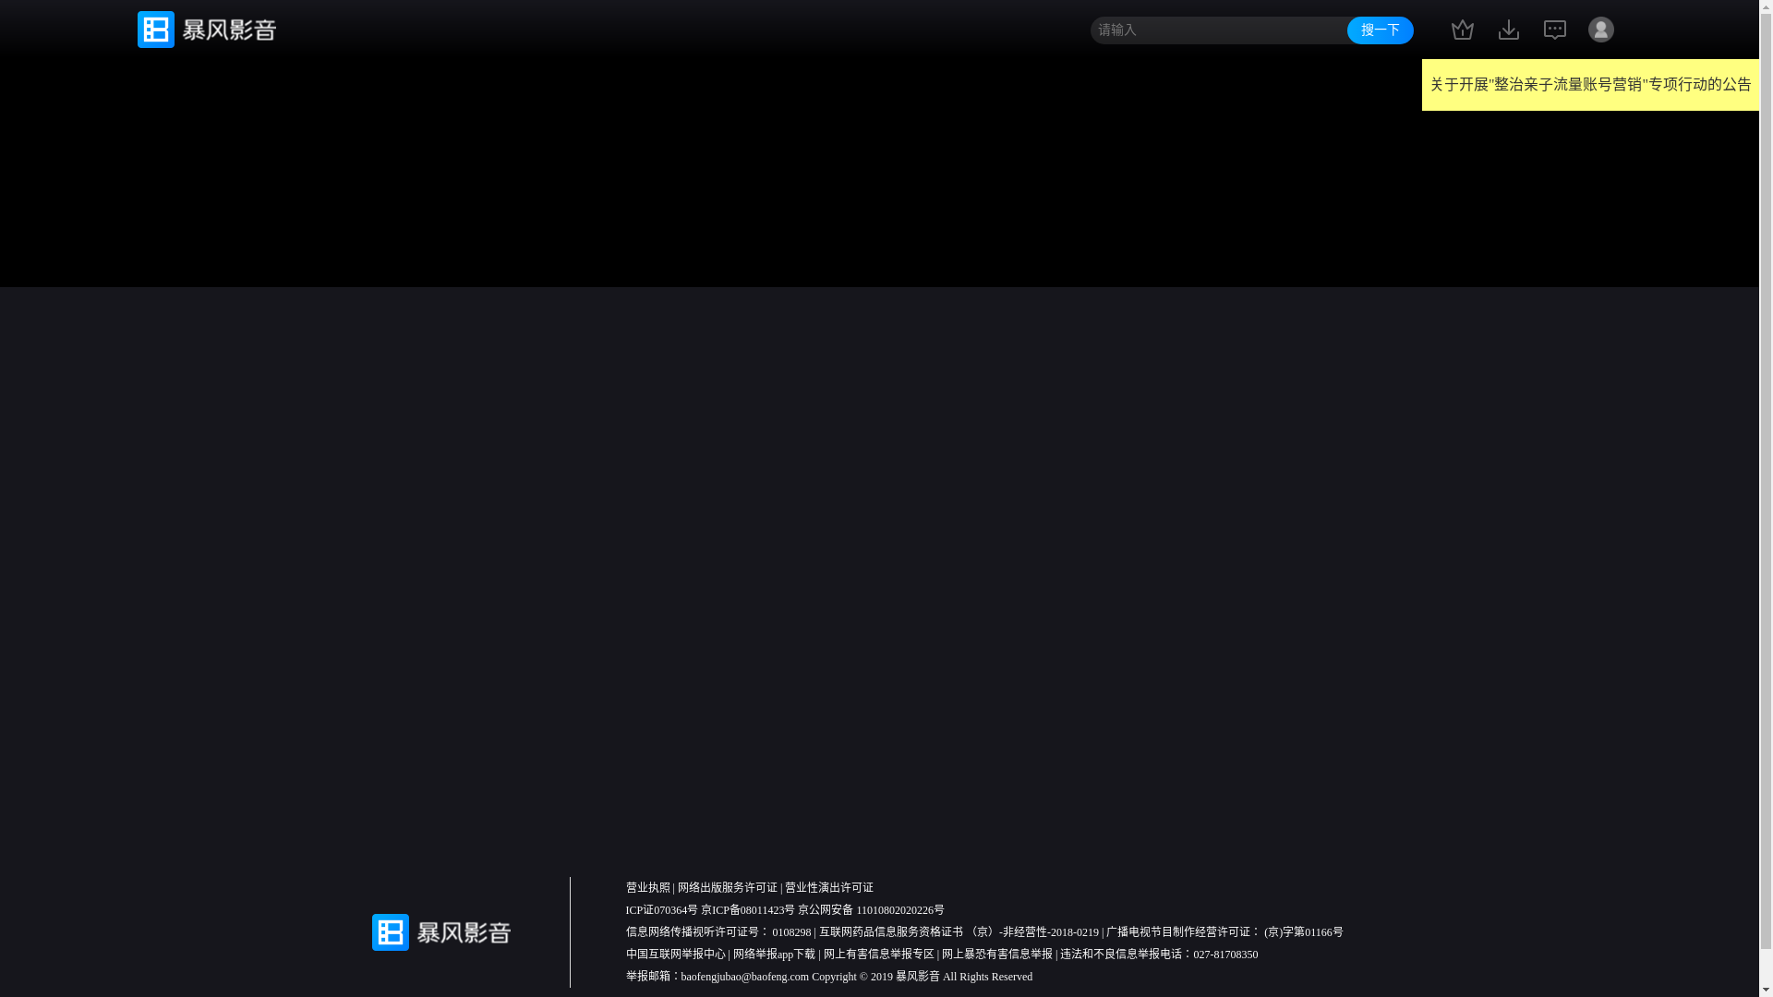
Task: Open the 中国互联网举报中心 link
Action: [x=675, y=955]
